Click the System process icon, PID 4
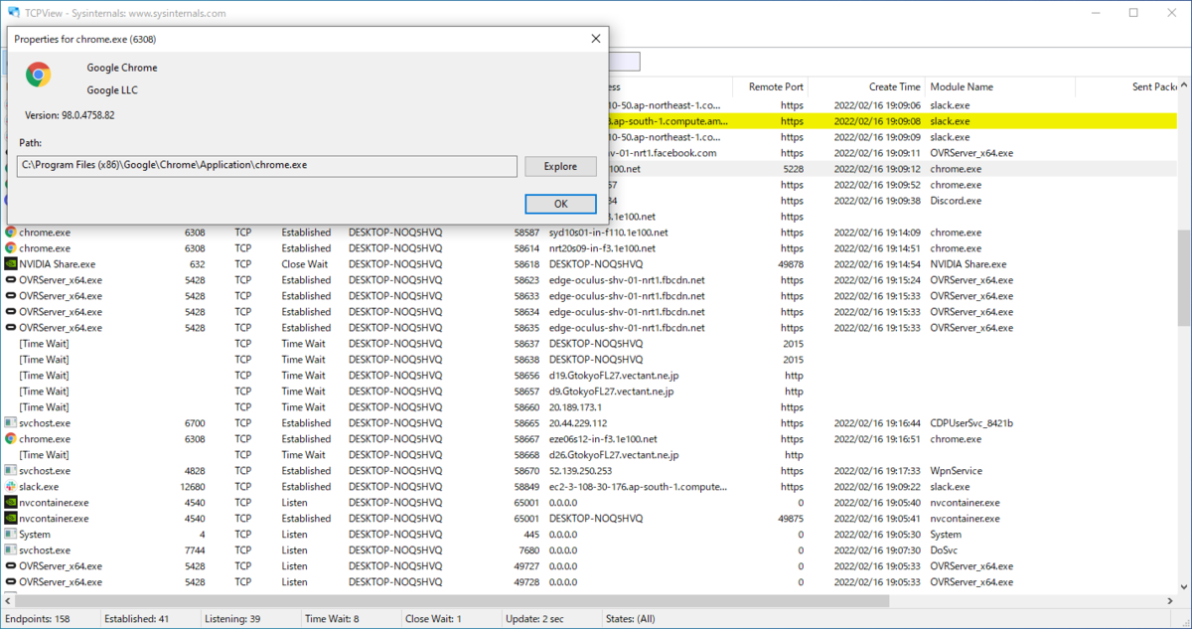This screenshot has height=629, width=1192. click(11, 535)
